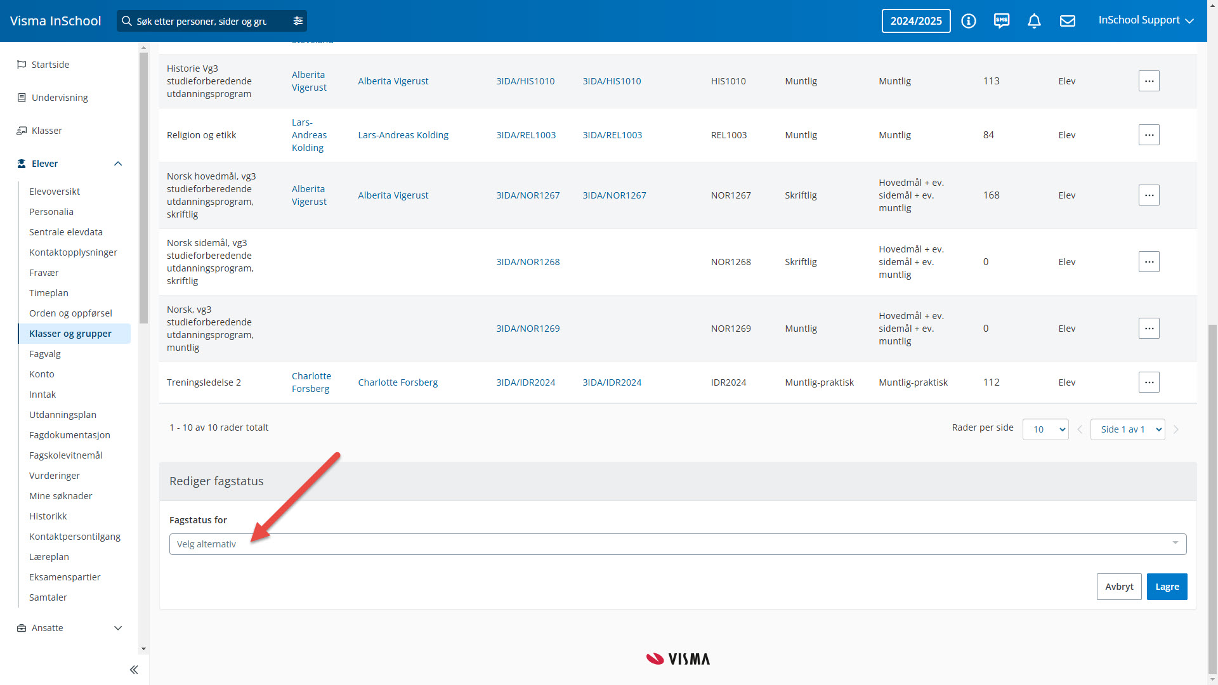The width and height of the screenshot is (1218, 685).
Task: Collapse the Elever sidebar section
Action: pos(117,164)
